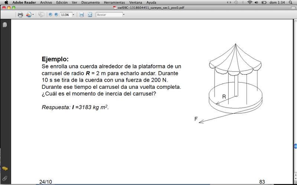This screenshot has height=185, width=297.
Task: Toggle toolbar visibility with title bar pill
Action: pos(292,7)
